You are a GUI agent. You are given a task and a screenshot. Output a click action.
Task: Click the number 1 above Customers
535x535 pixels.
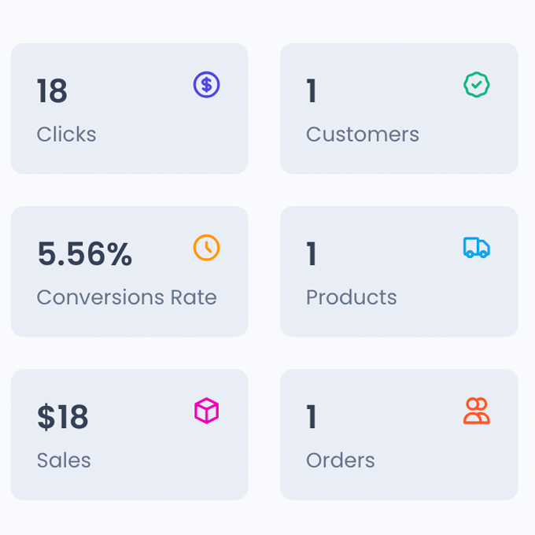[x=312, y=91]
